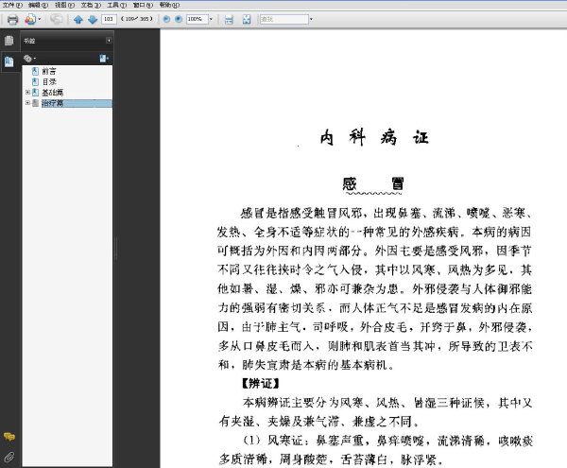
Task: Open the 视图 menu
Action: [x=64, y=5]
